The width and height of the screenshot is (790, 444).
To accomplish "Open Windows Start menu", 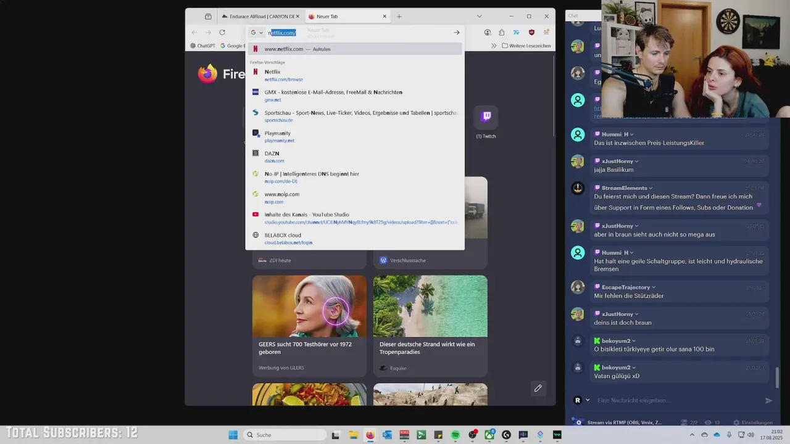I will (x=233, y=435).
